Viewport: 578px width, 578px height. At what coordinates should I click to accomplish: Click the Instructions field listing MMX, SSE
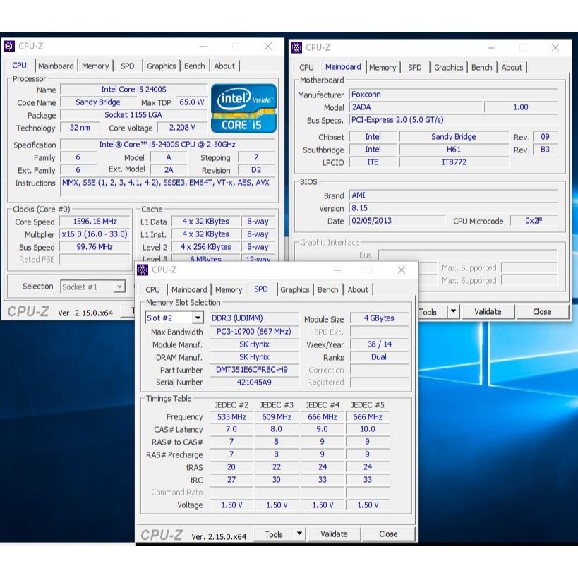click(x=167, y=187)
